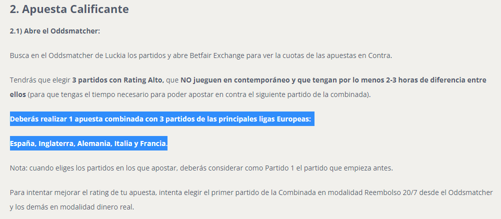The width and height of the screenshot is (501, 219).
Task: Click the "2. Apuesta Calificante" heading
Action: click(69, 9)
